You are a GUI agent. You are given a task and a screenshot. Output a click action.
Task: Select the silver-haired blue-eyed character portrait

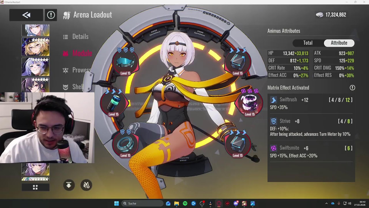pos(35,67)
